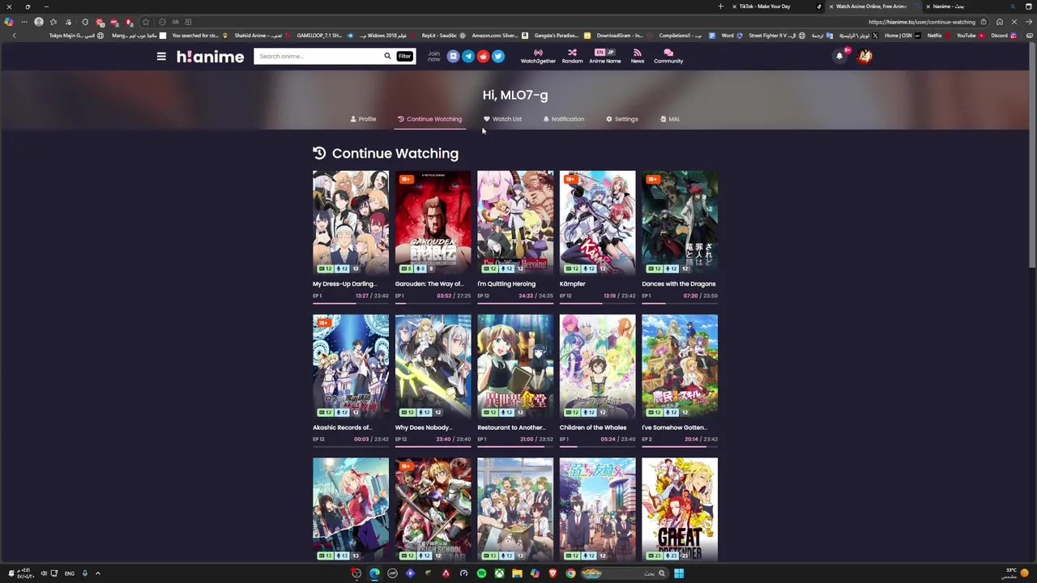
Task: Open the Why Does Nobody poster
Action: point(433,367)
